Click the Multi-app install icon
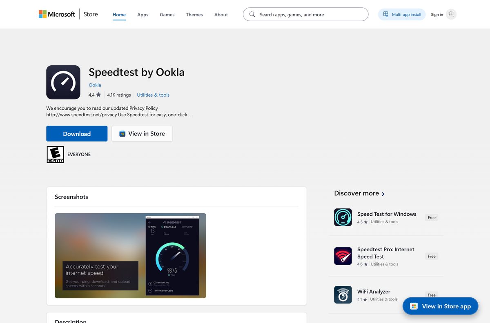This screenshot has width=490, height=323. tap(385, 14)
